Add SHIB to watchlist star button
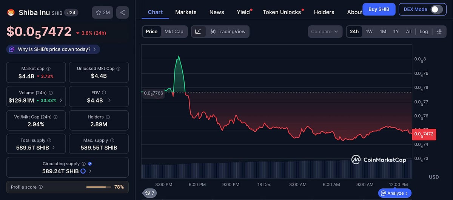453x200 pixels. (103, 12)
